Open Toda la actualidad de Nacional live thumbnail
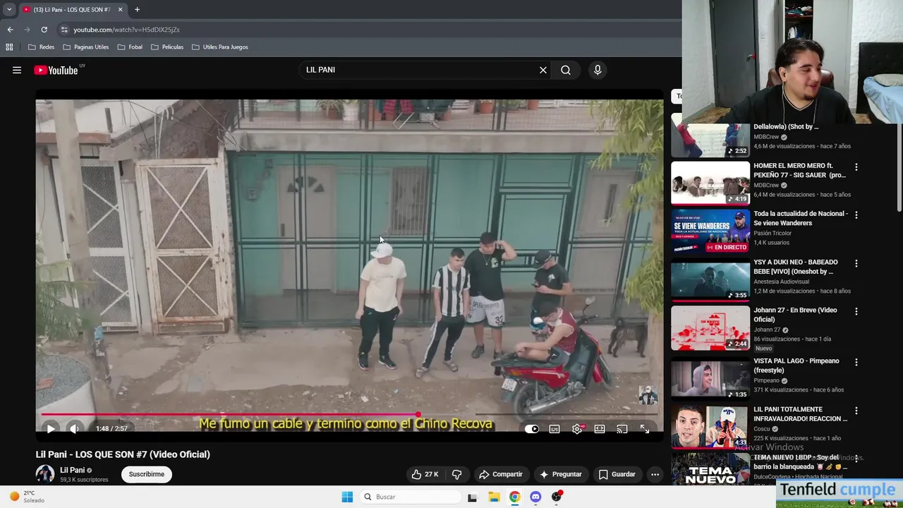The image size is (903, 508). pos(710,231)
